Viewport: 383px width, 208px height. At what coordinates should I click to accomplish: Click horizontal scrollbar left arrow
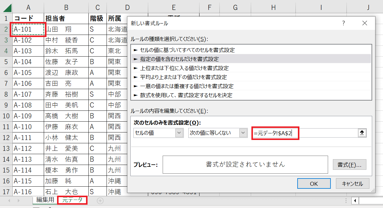coord(355,200)
